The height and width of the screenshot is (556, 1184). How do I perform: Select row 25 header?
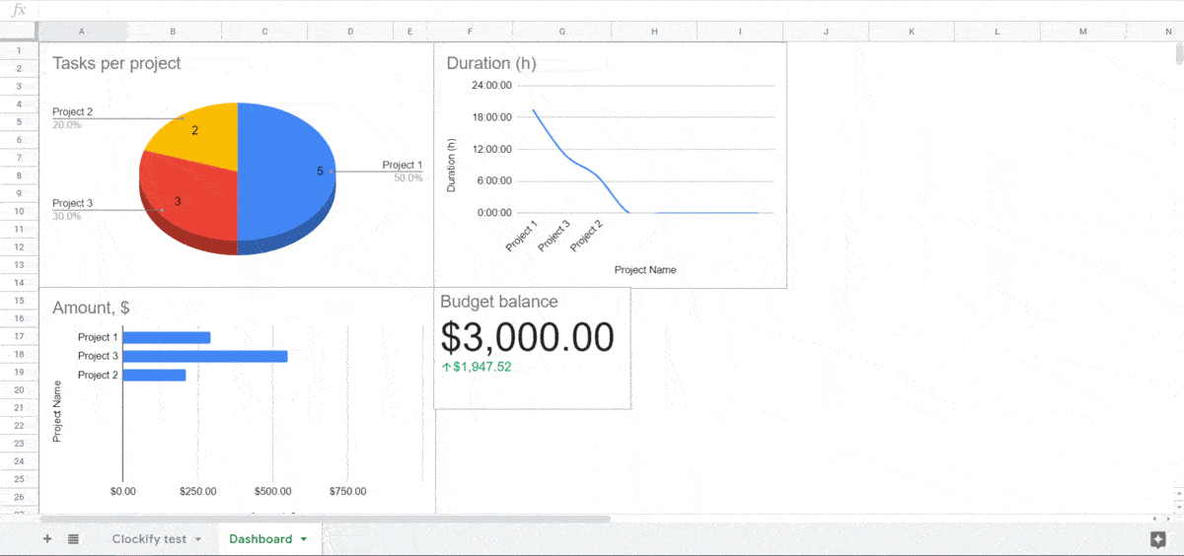(x=19, y=479)
